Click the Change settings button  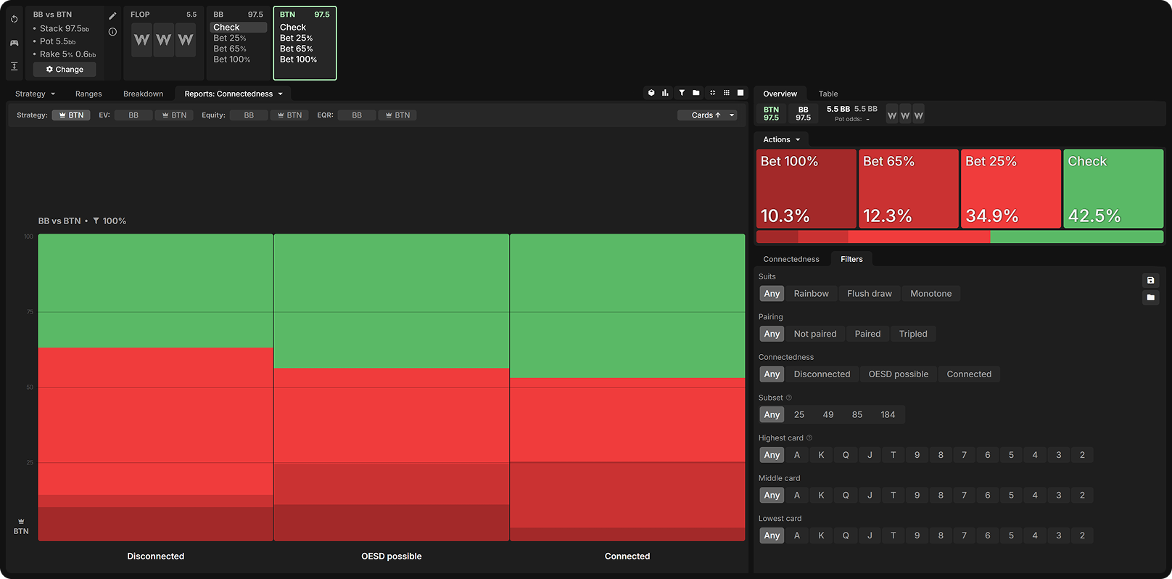[65, 70]
